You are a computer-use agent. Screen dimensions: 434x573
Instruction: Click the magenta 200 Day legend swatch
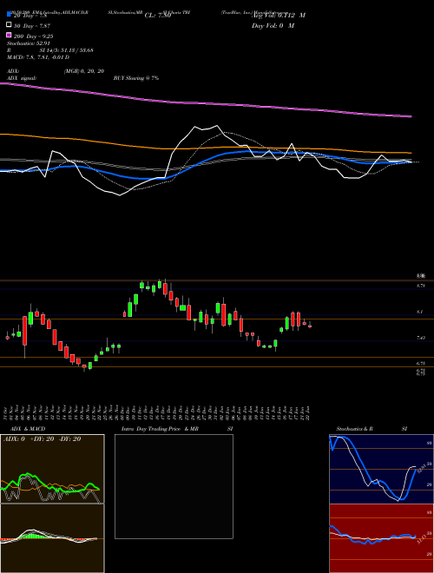(x=9, y=35)
